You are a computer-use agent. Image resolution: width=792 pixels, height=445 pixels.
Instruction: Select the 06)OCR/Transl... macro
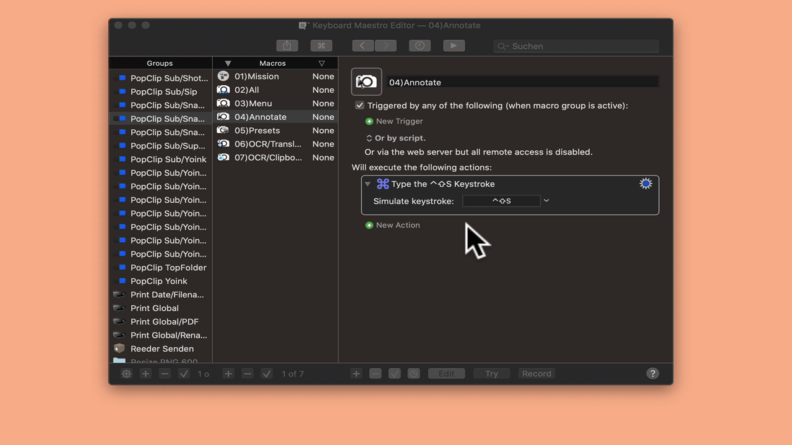tap(276, 144)
